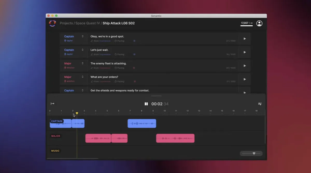The image size is (311, 173).
Task: Open character selector arrows for "Okay, we're in a good spot."
Action: [83, 36]
